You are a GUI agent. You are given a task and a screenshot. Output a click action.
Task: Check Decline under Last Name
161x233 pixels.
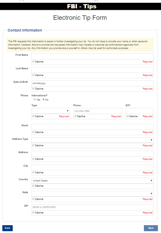[x=33, y=75]
